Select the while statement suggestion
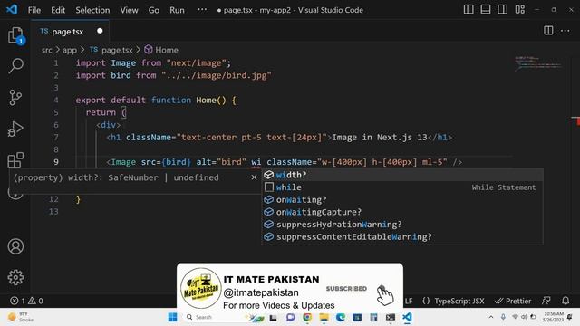Screen dimensions: 580x326 402,187
